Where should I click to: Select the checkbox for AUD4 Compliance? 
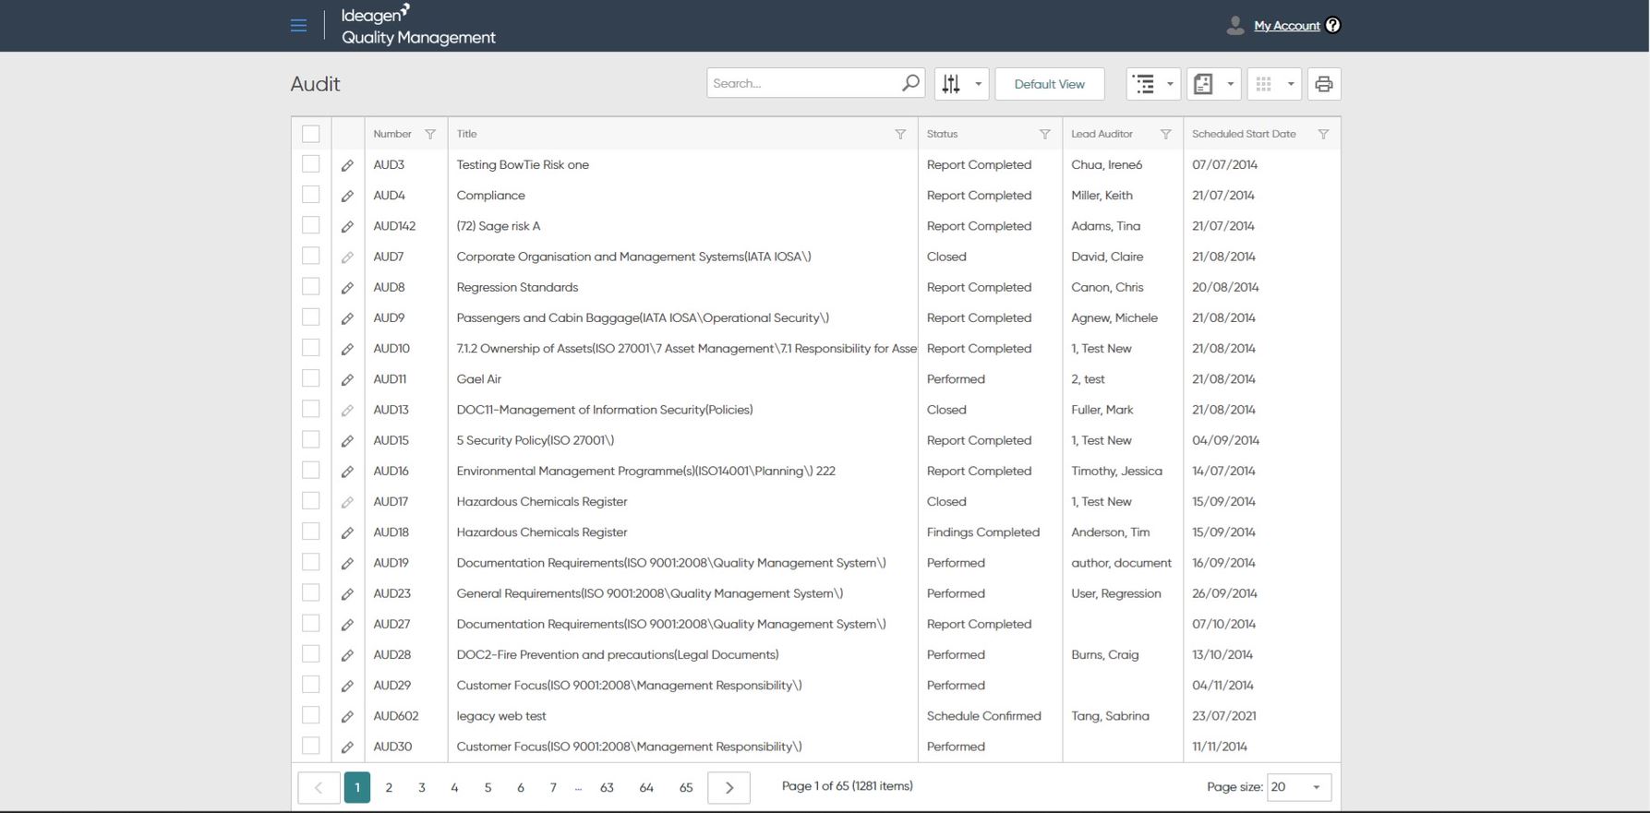coord(311,195)
